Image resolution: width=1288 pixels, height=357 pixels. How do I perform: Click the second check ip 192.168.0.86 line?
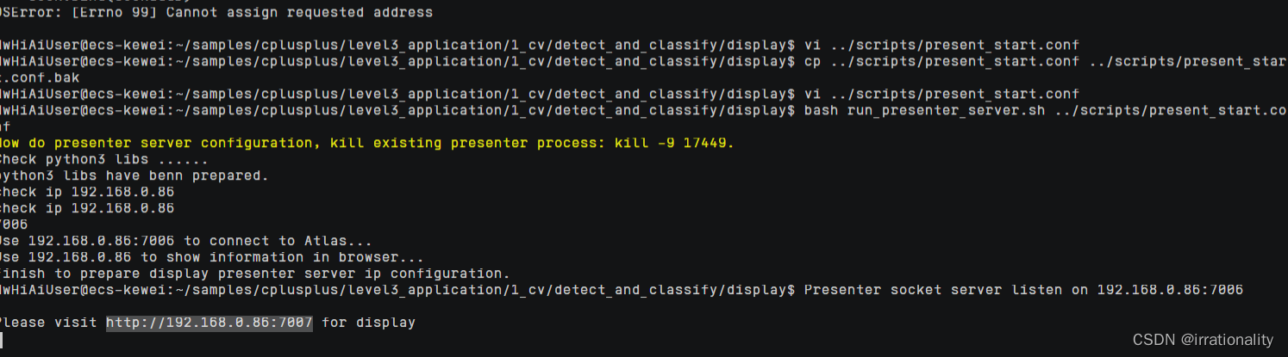(86, 208)
